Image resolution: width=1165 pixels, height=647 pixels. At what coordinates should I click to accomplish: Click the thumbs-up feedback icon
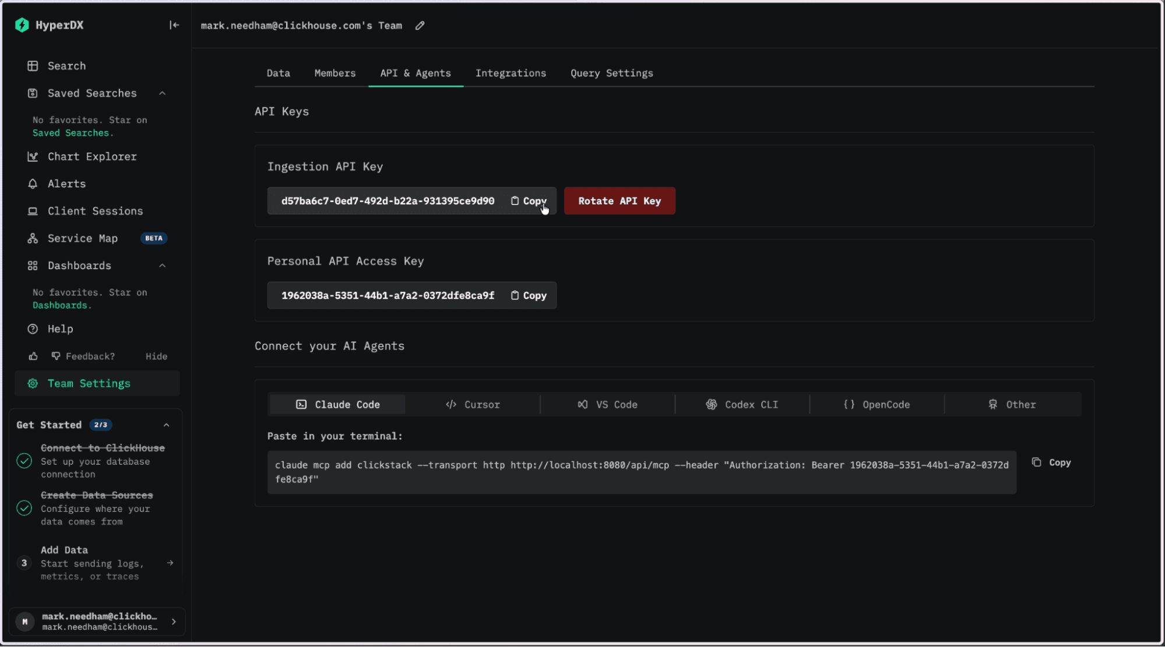pos(33,356)
